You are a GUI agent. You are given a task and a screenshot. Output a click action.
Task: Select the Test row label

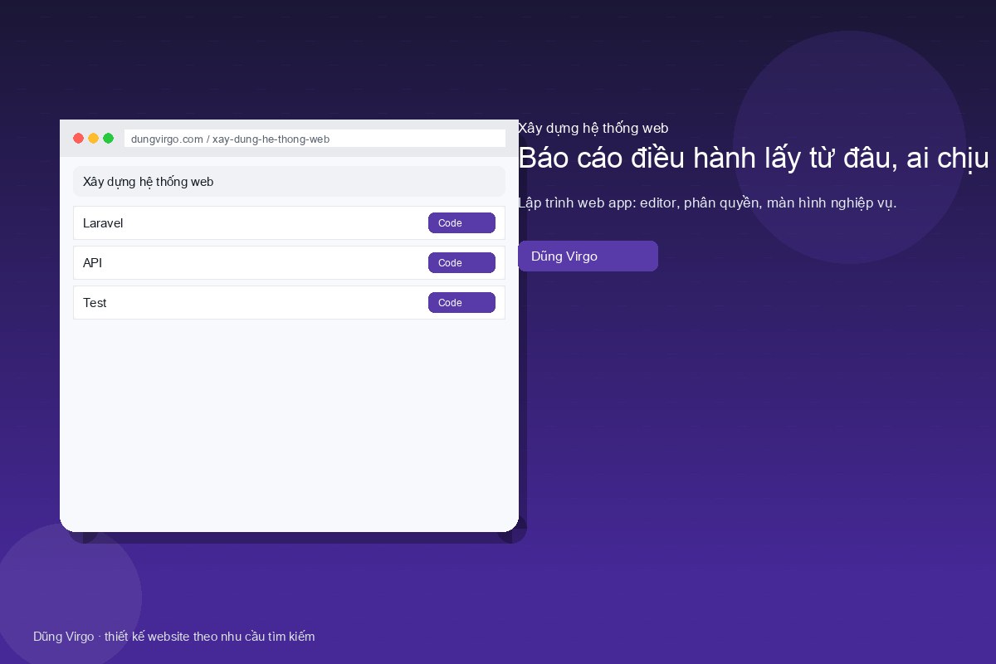coord(95,303)
